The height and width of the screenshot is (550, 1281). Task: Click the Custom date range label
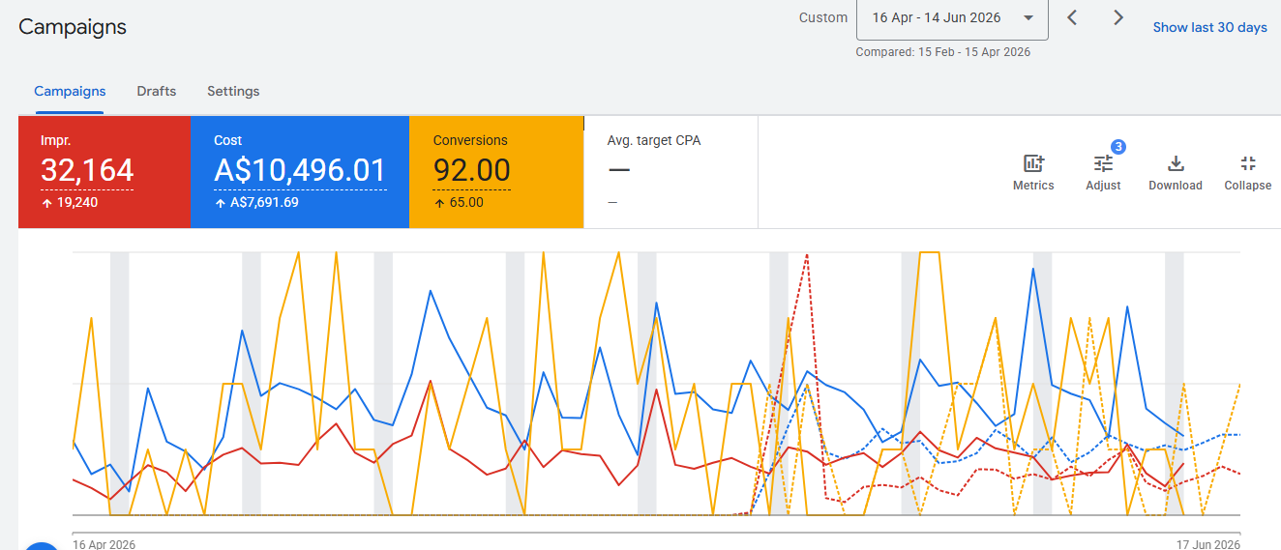click(823, 17)
